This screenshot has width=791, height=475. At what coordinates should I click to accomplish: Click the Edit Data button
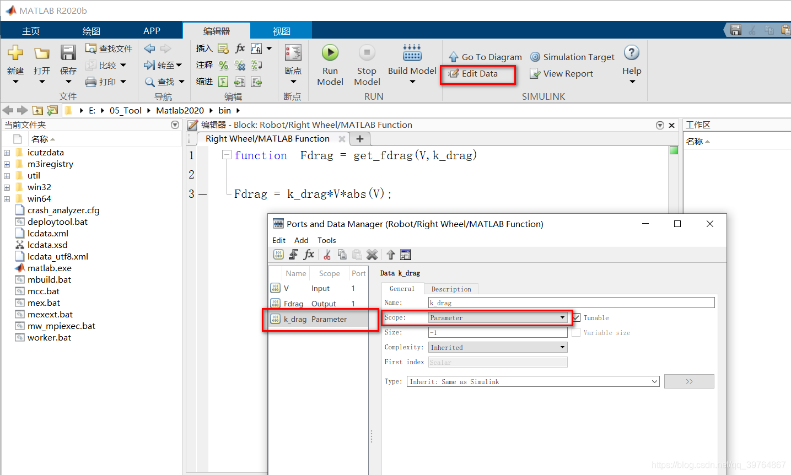click(x=473, y=73)
